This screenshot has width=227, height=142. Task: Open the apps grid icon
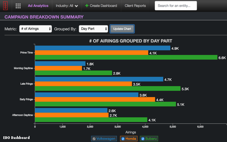click(18, 6)
